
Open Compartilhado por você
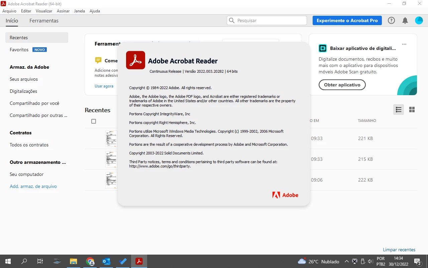point(34,103)
